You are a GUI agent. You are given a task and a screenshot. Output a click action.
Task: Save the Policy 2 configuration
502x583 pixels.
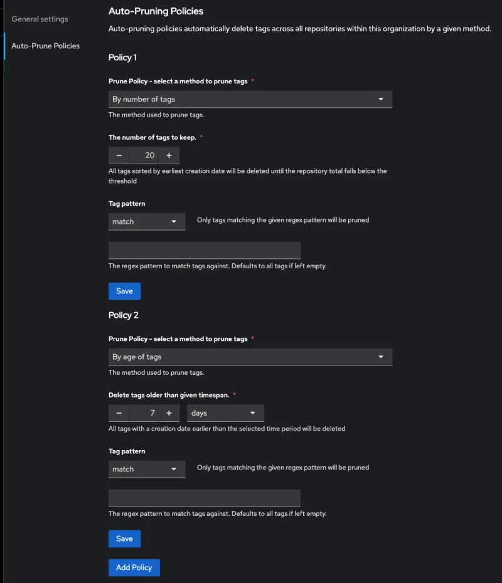pyautogui.click(x=124, y=538)
